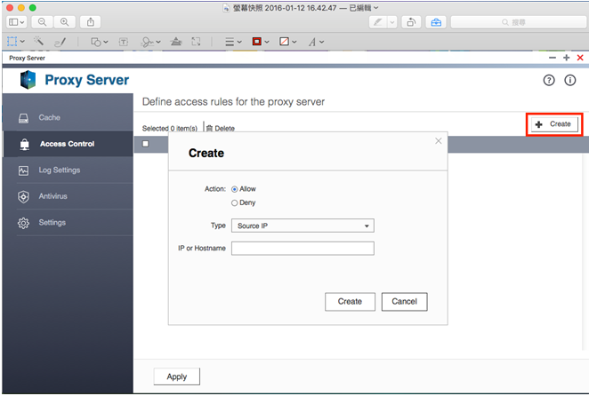Click the zoom out magnifier in Preview toolbar
Screen dimensions: 589x396
(x=43, y=21)
